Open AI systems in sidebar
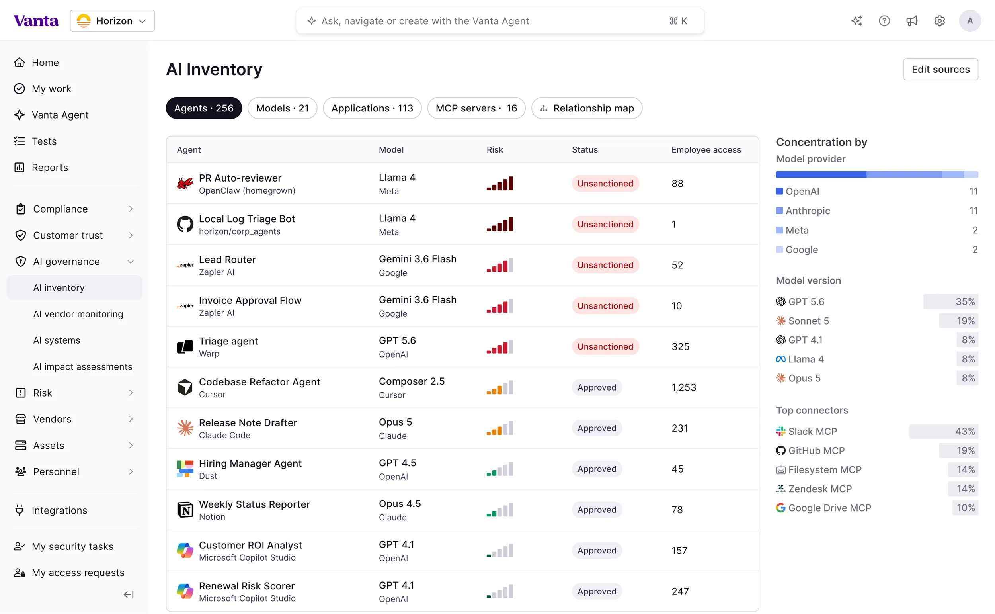This screenshot has width=995, height=614. [57, 340]
